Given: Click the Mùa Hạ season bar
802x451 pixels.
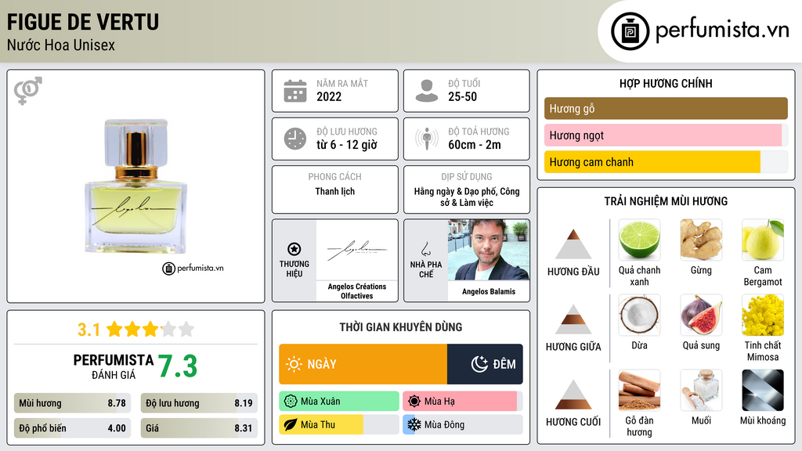Looking at the screenshot, I should coord(462,402).
